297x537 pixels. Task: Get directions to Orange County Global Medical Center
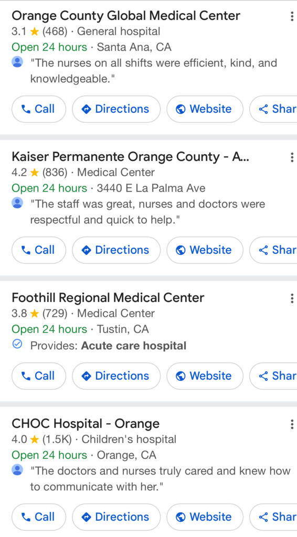[x=116, y=109]
